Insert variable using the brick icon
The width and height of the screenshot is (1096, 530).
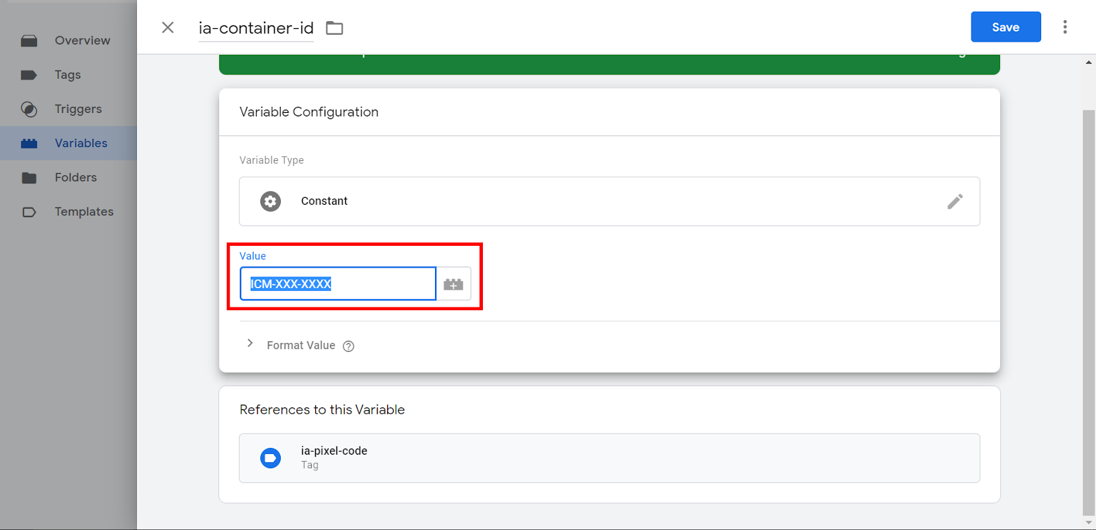(x=453, y=284)
